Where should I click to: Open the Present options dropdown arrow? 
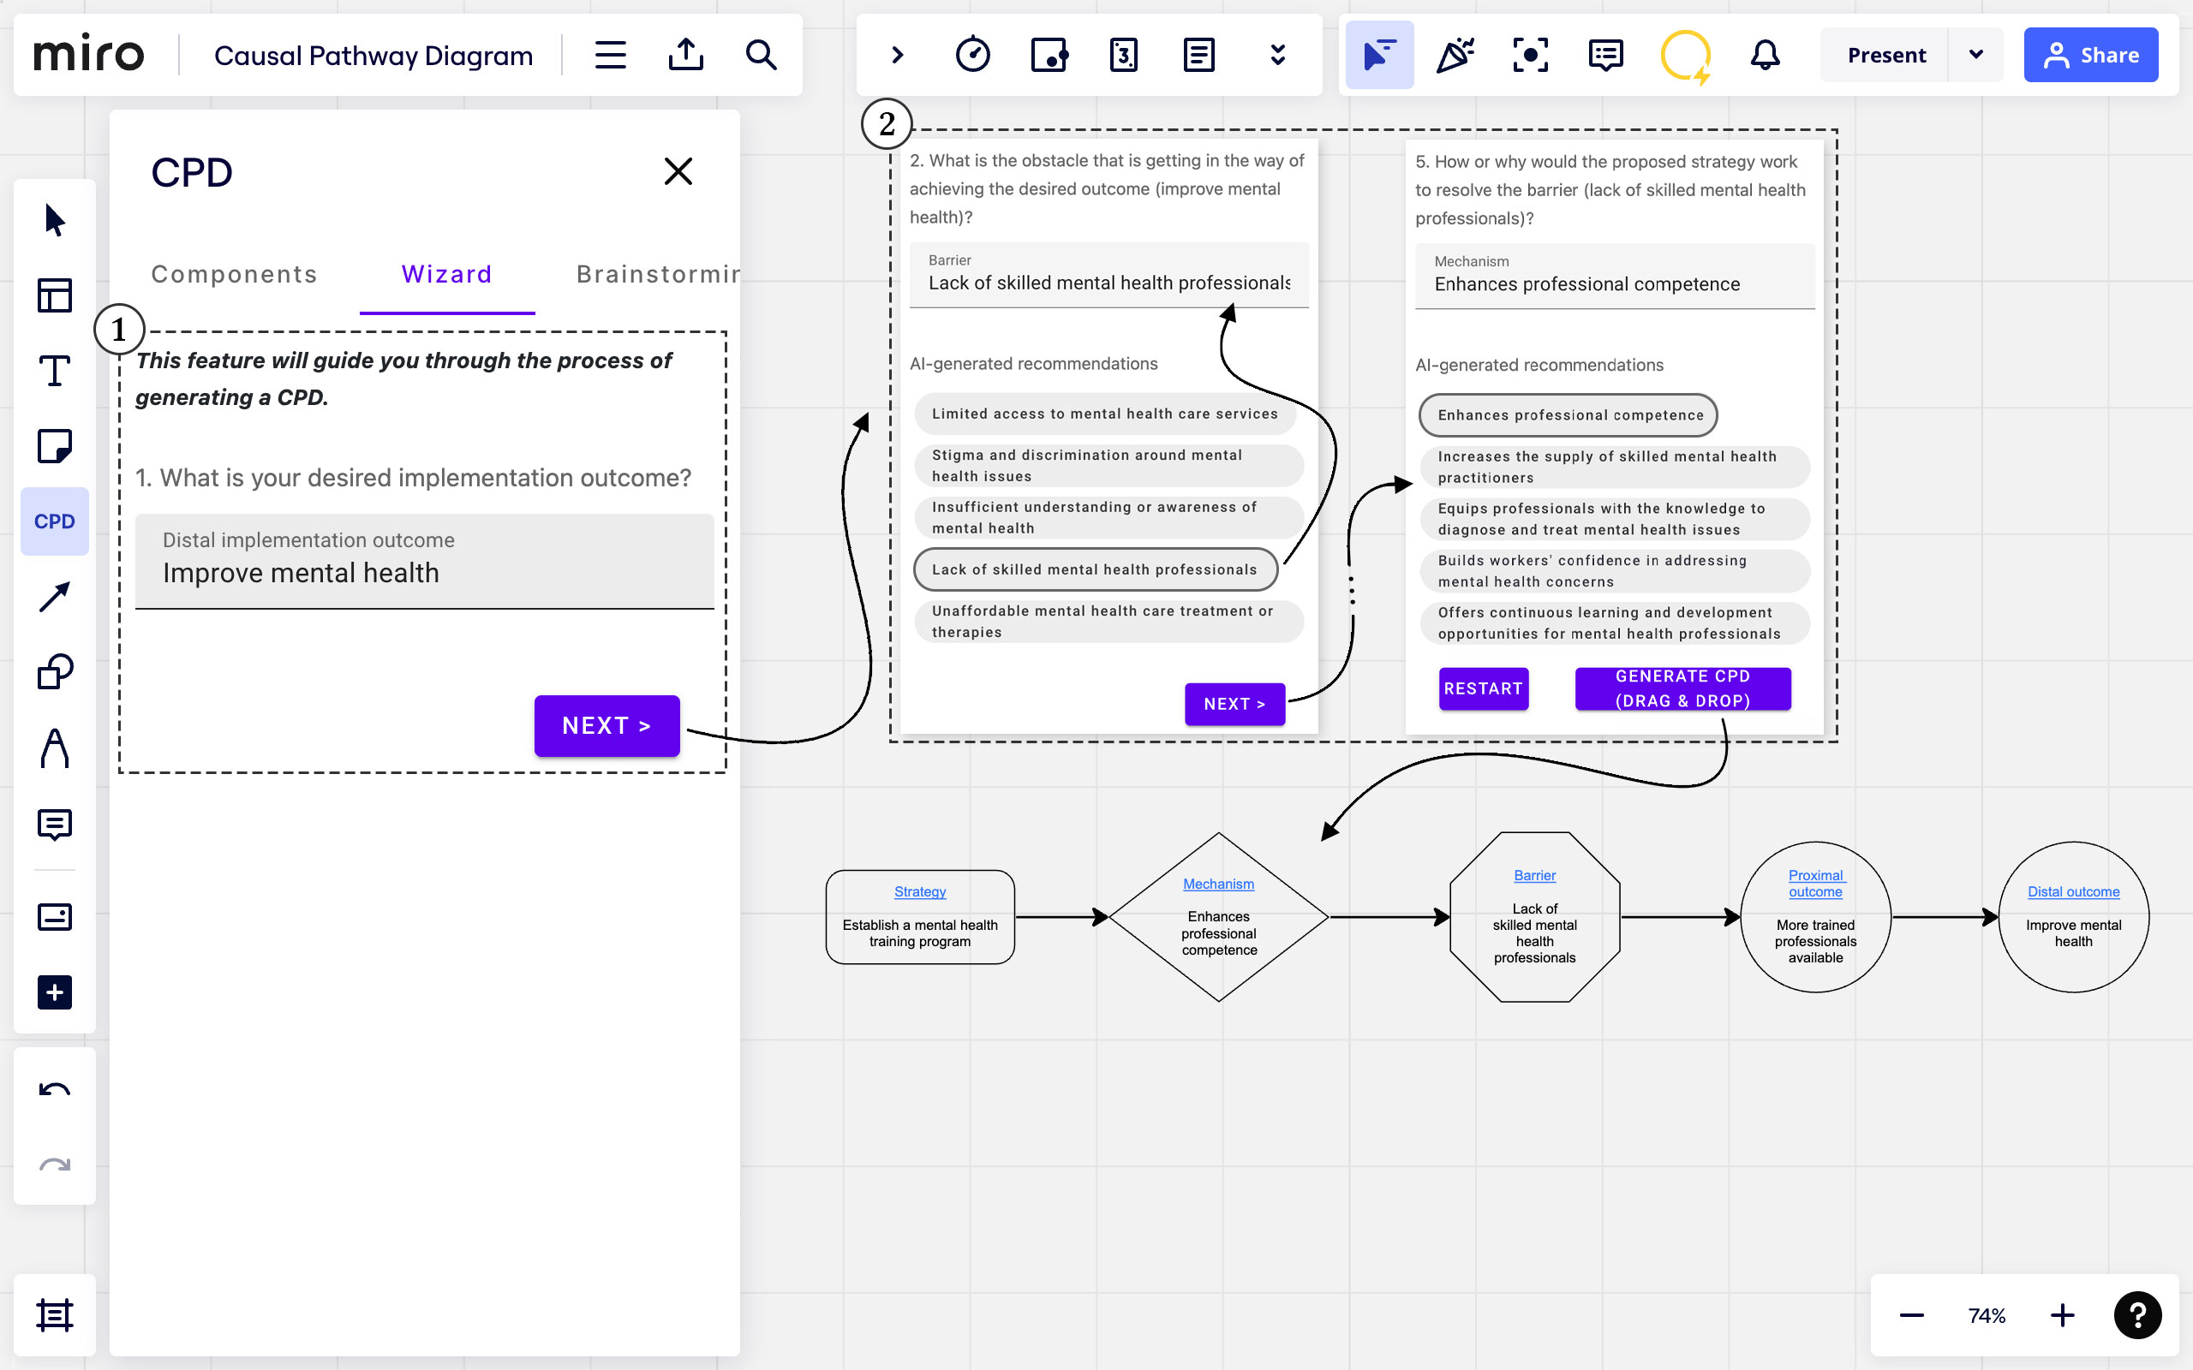(x=1976, y=56)
